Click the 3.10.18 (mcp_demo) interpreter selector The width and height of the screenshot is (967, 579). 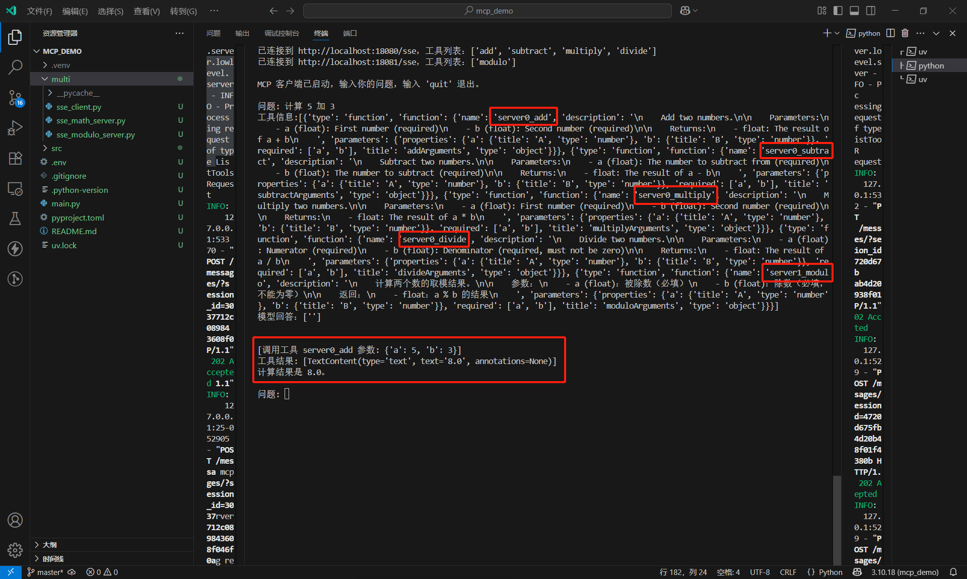[905, 572]
